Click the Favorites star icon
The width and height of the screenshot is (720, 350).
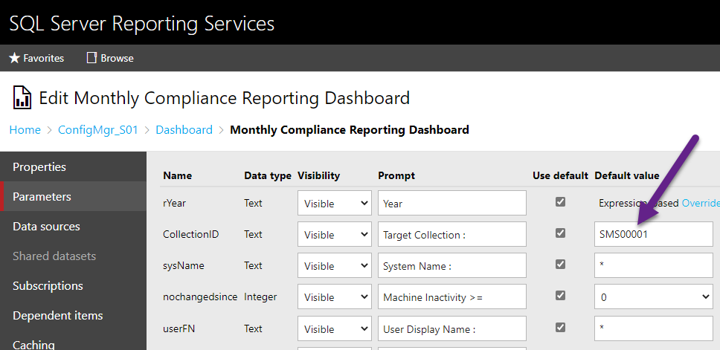[x=15, y=58]
